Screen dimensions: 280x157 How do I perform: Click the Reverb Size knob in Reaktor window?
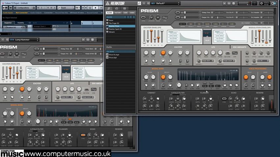click(x=256, y=99)
